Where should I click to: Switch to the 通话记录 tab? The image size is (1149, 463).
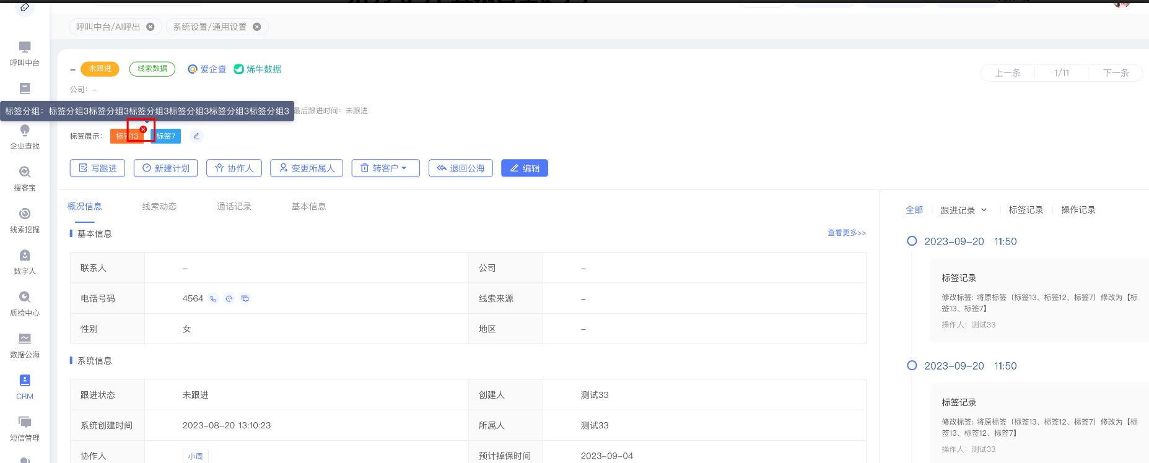tap(234, 207)
